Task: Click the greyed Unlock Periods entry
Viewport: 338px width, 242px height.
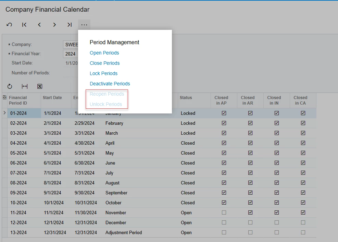Action: 106,105
